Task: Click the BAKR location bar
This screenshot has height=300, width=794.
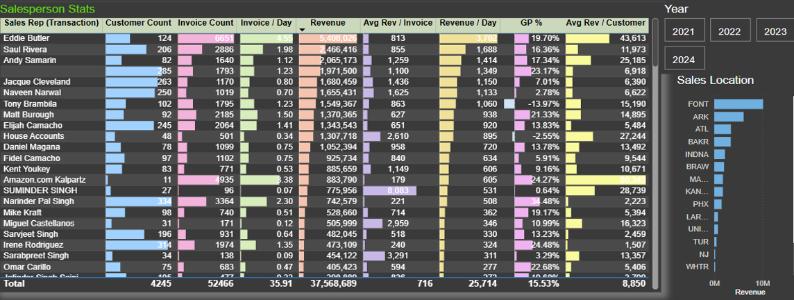Action: 722,142
